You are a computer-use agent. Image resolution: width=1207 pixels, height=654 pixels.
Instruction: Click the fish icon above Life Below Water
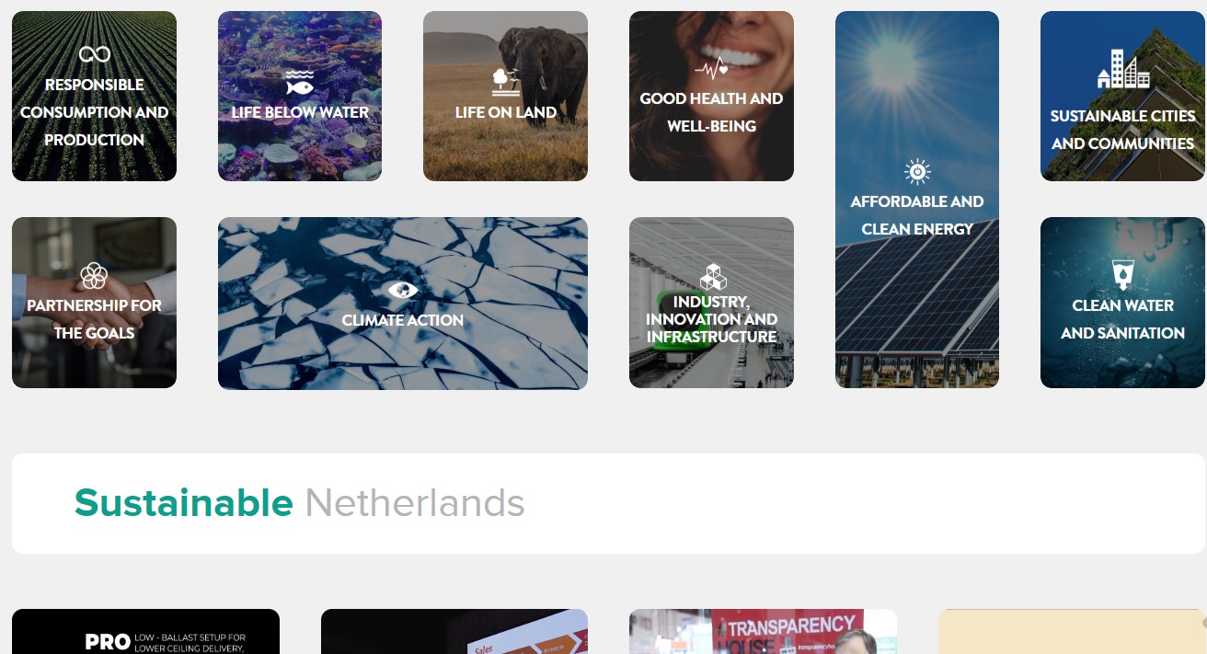(300, 82)
